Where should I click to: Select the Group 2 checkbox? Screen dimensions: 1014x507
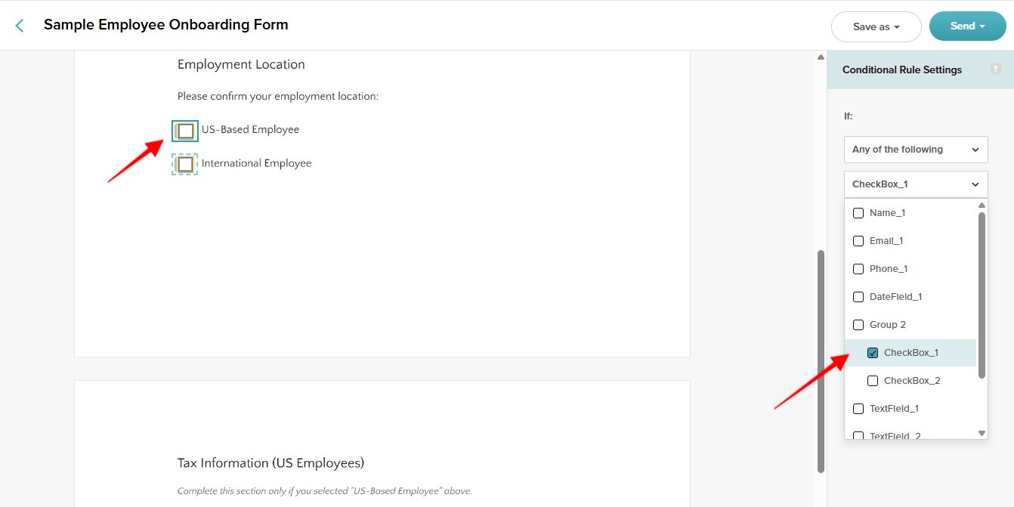click(x=858, y=325)
